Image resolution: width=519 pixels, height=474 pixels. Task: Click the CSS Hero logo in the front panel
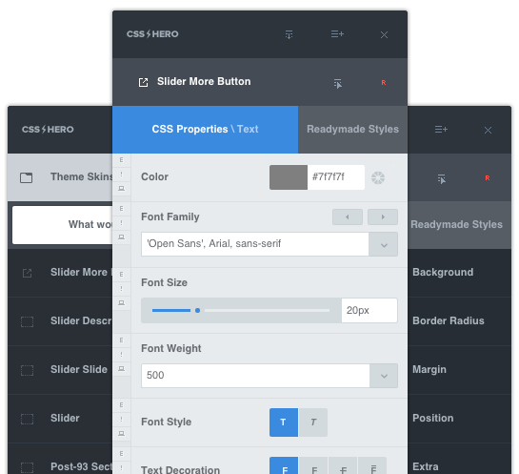click(152, 34)
